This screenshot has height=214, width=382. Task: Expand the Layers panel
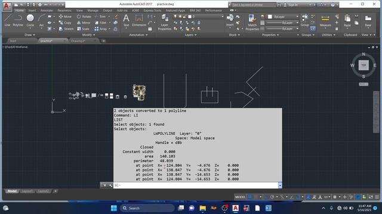click(190, 35)
